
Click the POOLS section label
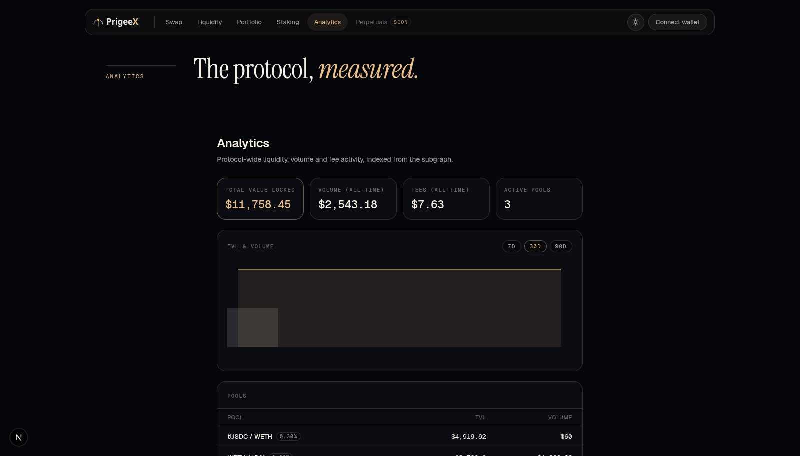237,396
